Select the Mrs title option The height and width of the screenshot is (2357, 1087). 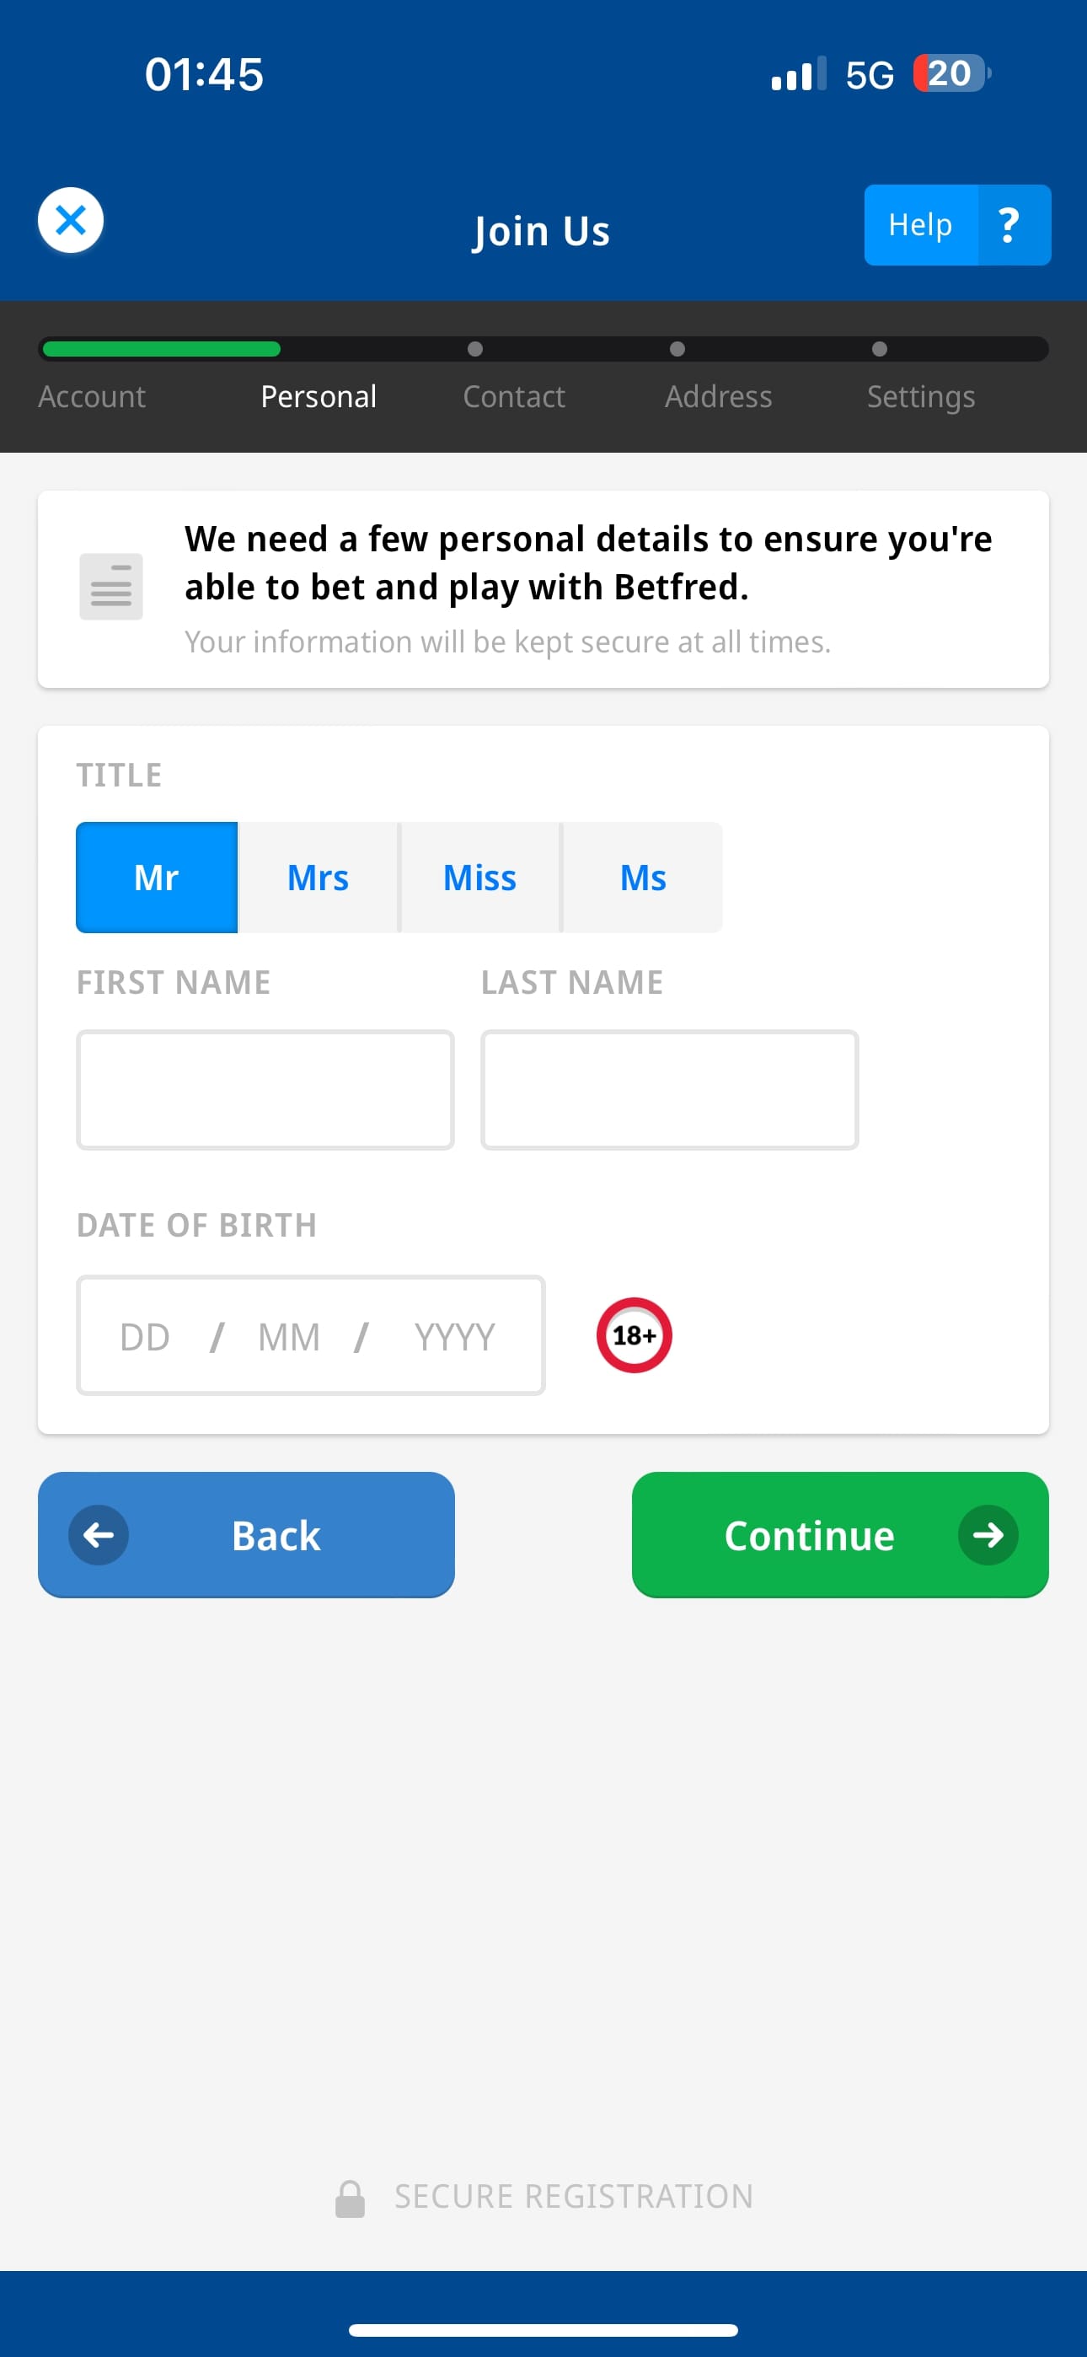(319, 877)
